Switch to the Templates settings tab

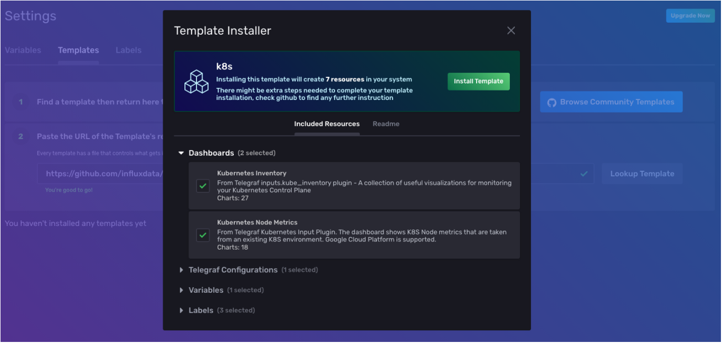click(x=78, y=50)
